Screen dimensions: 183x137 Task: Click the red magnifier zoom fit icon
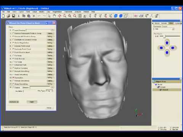click(75, 16)
